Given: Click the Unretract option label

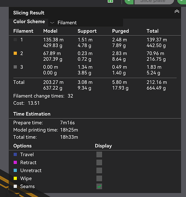Looking at the screenshot, I should [x=31, y=171].
